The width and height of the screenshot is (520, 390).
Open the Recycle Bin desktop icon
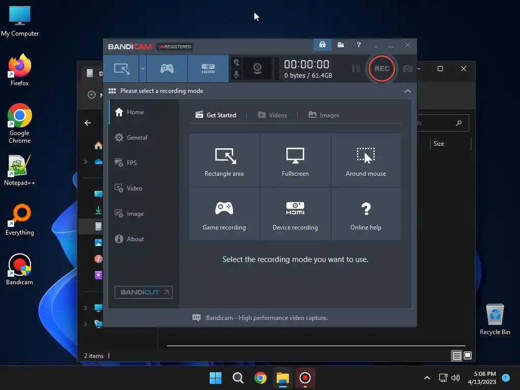[x=495, y=319]
